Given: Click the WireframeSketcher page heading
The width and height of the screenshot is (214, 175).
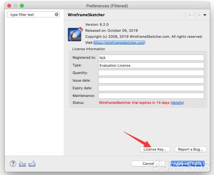Looking at the screenshot, I should point(86,15).
